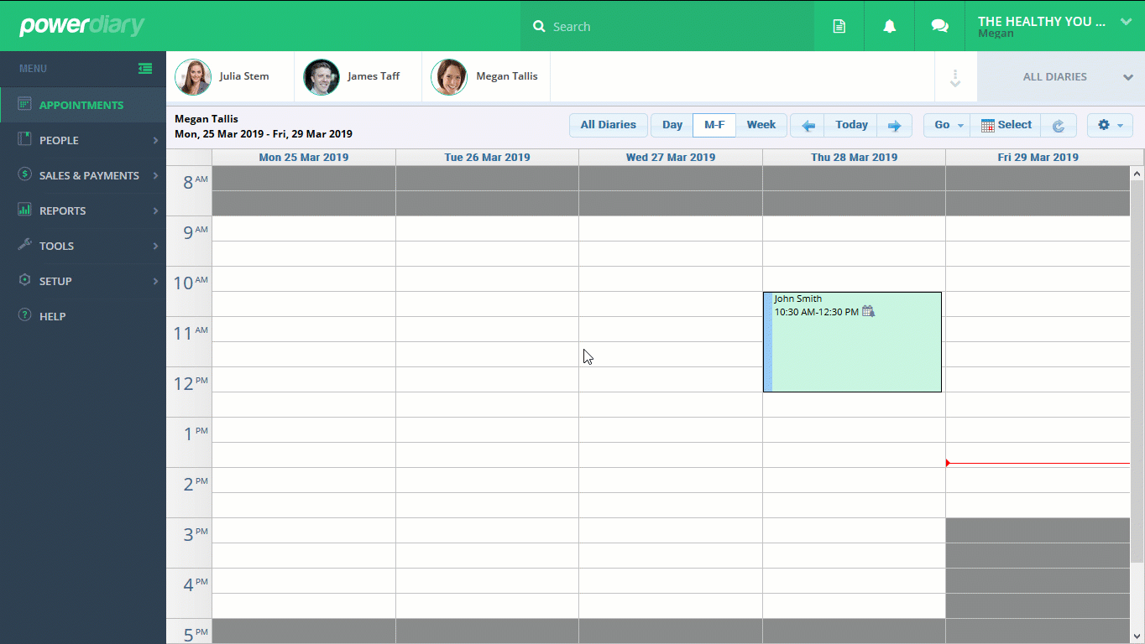Select Megan Tallis's diary name
1145x644 pixels.
[x=507, y=76]
